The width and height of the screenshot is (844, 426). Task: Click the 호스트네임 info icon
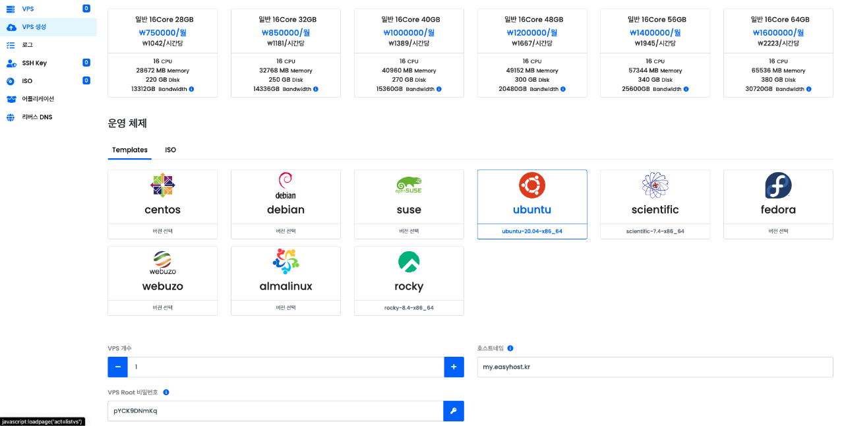point(510,348)
